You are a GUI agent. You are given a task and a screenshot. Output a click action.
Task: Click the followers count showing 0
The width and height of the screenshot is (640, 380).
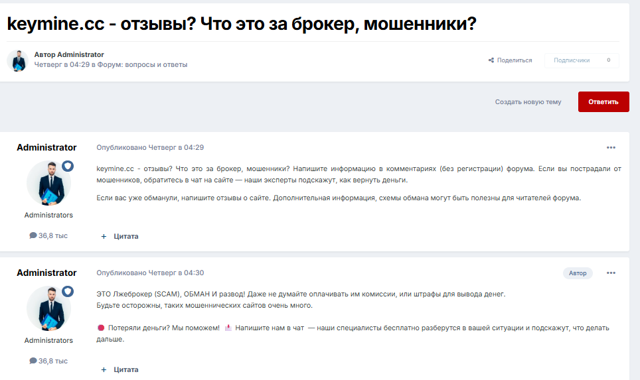pos(608,60)
